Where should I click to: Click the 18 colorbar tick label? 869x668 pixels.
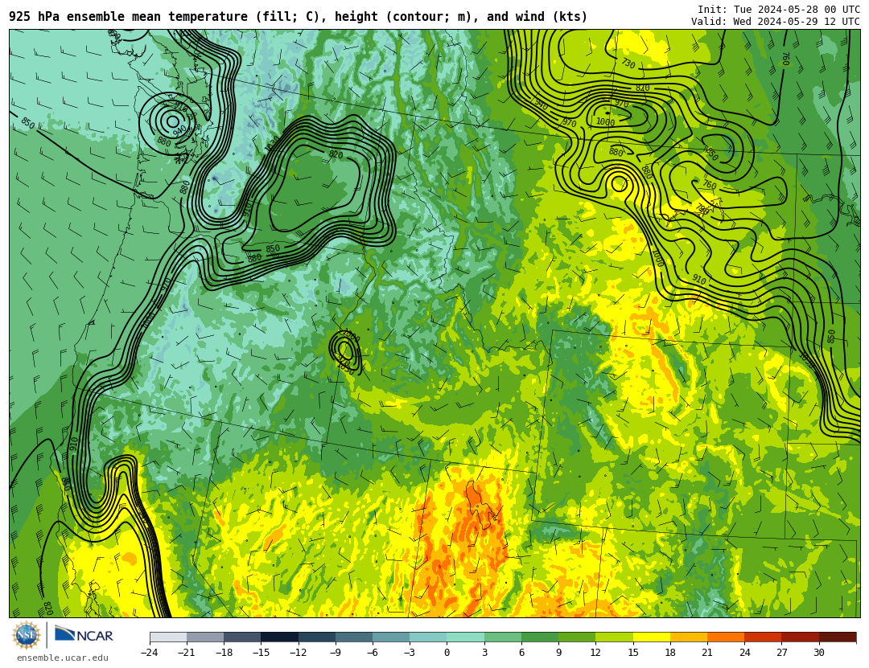click(670, 653)
